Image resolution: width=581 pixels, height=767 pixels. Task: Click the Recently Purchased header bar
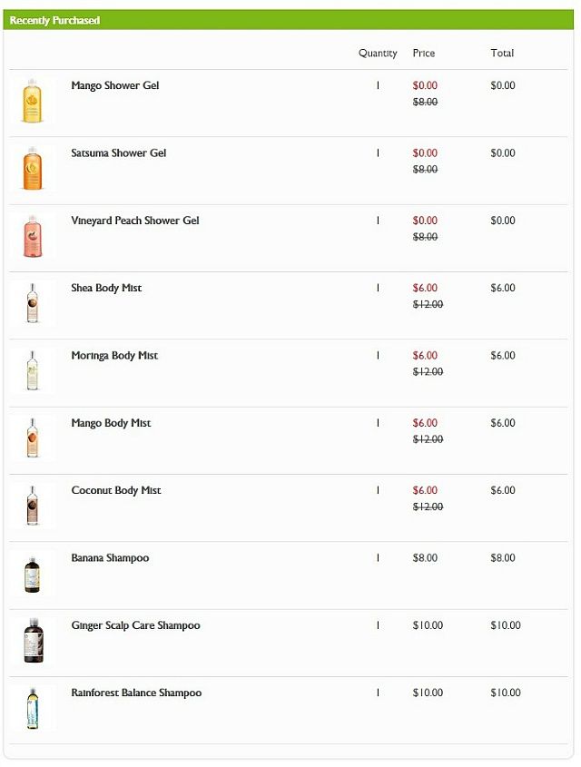(288, 20)
